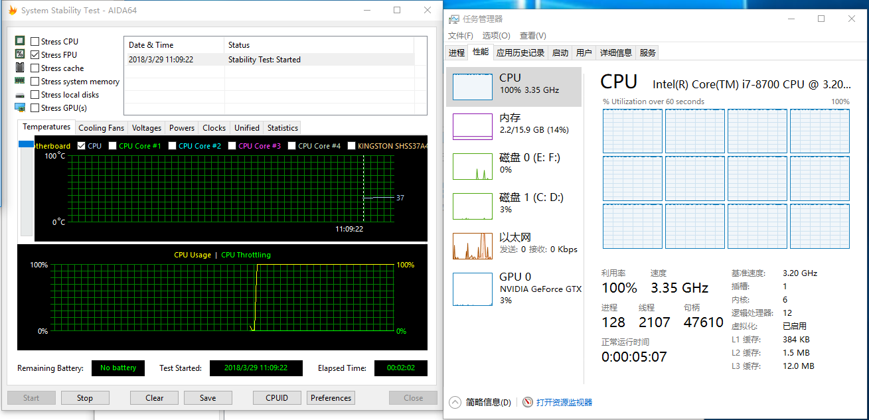
Task: Open Preferences in AIDA64
Action: coord(331,398)
